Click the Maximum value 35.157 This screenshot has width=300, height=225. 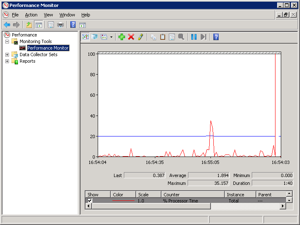208,183
